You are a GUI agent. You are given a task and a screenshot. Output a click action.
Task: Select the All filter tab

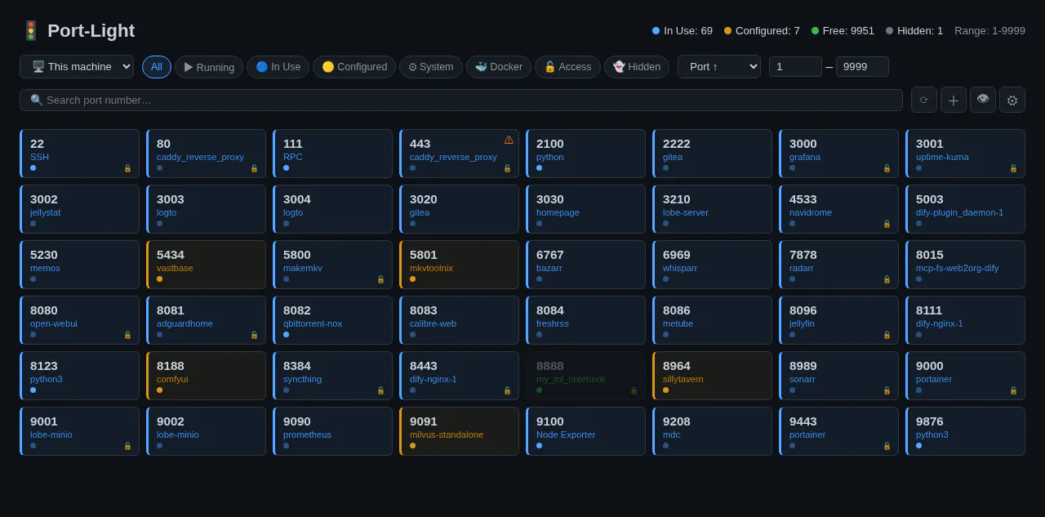click(x=157, y=67)
